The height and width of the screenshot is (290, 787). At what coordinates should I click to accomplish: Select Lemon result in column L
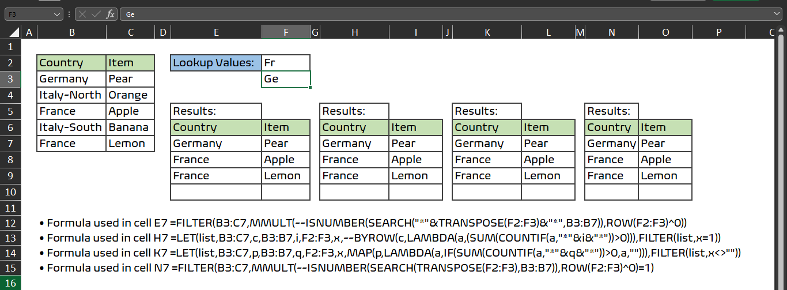coord(548,176)
